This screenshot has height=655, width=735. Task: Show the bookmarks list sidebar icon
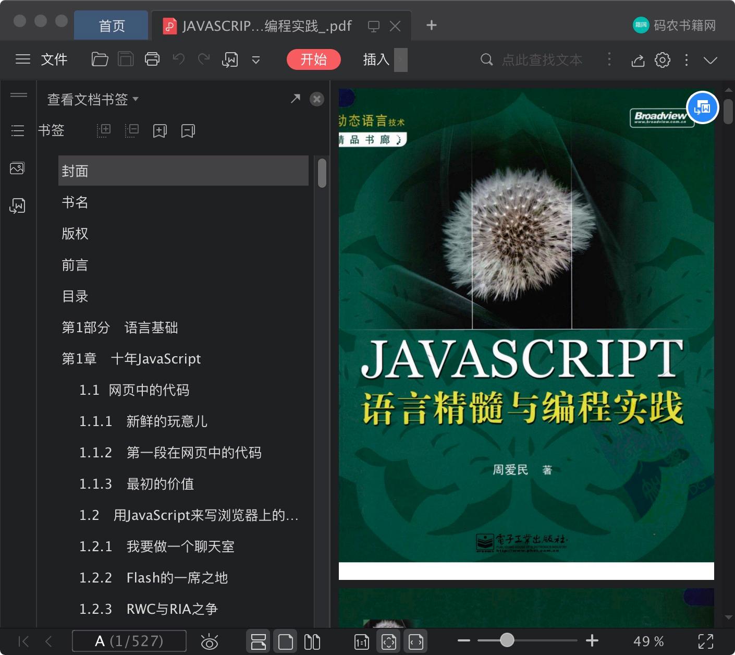pyautogui.click(x=18, y=130)
